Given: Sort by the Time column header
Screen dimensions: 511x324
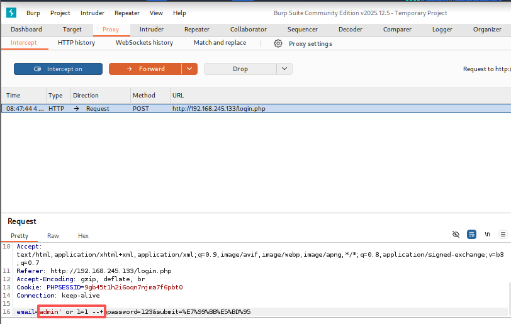Looking at the screenshot, I should pyautogui.click(x=24, y=96).
